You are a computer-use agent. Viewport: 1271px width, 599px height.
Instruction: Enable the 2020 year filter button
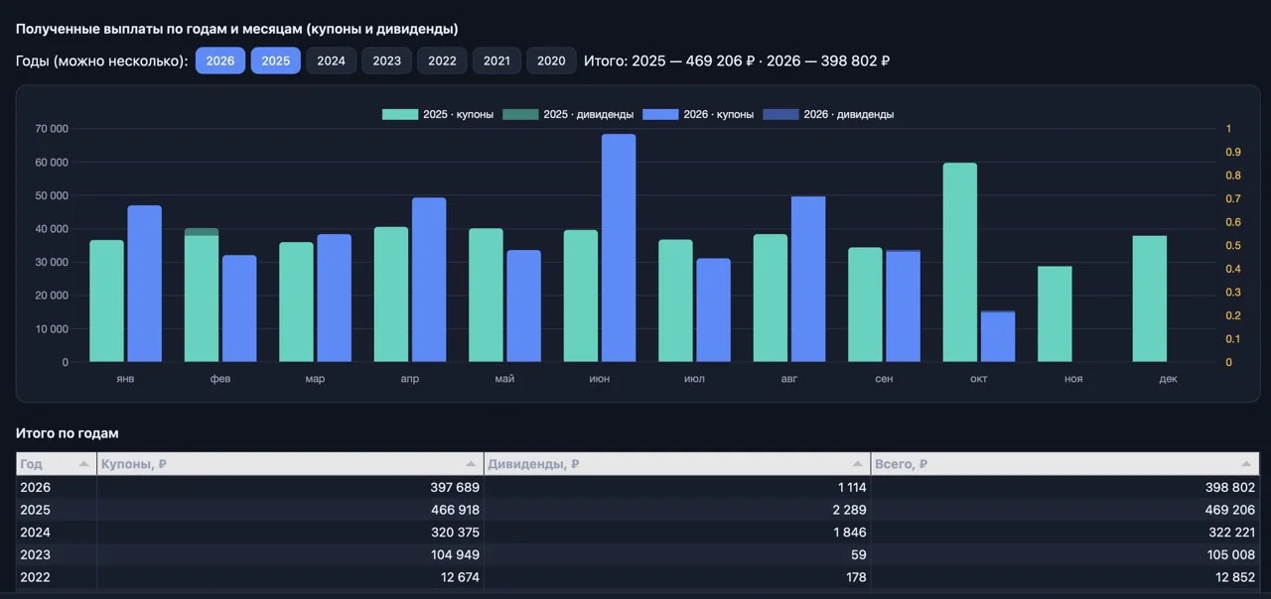click(551, 60)
